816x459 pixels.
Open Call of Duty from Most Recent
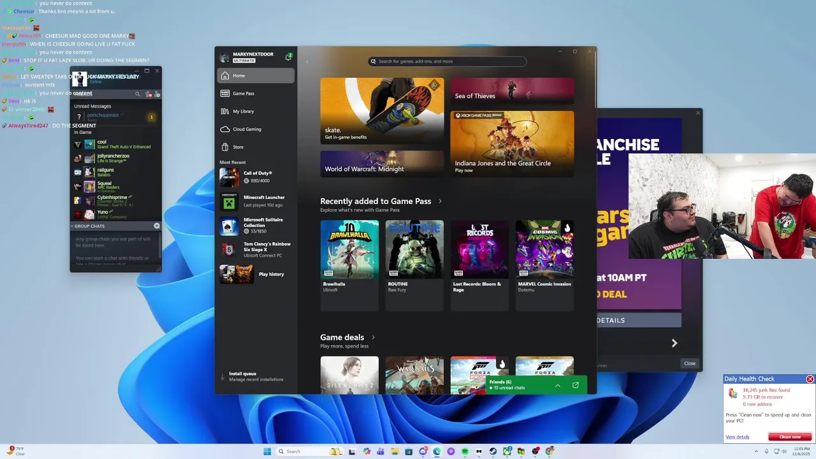coord(256,177)
